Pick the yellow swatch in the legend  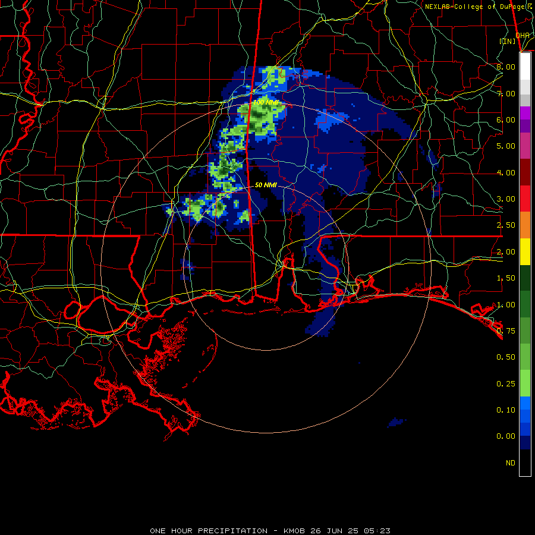(525, 252)
